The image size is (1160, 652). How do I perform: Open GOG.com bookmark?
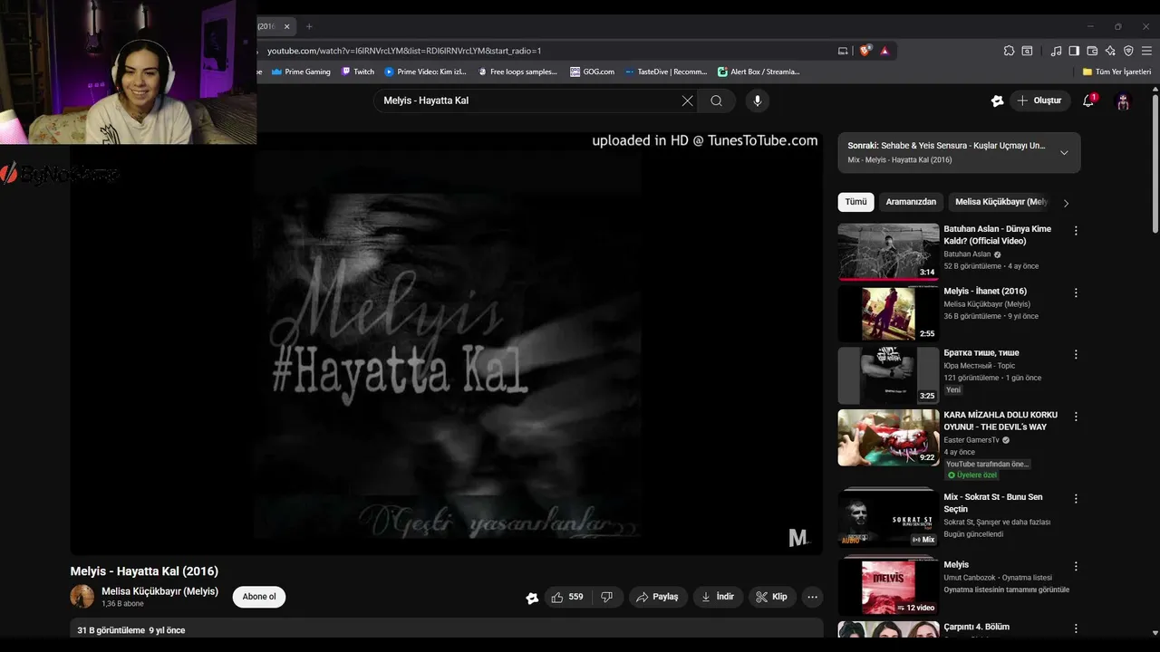pyautogui.click(x=592, y=72)
